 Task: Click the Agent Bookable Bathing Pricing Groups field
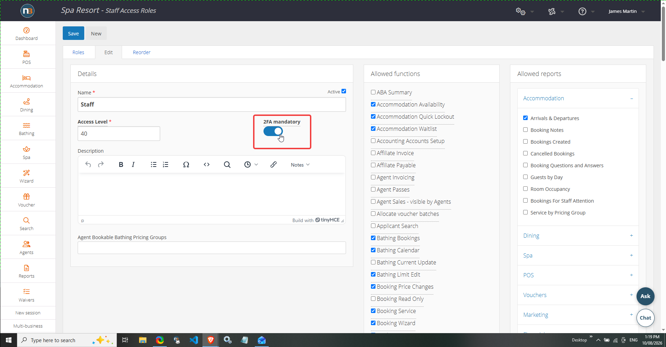pyautogui.click(x=212, y=248)
